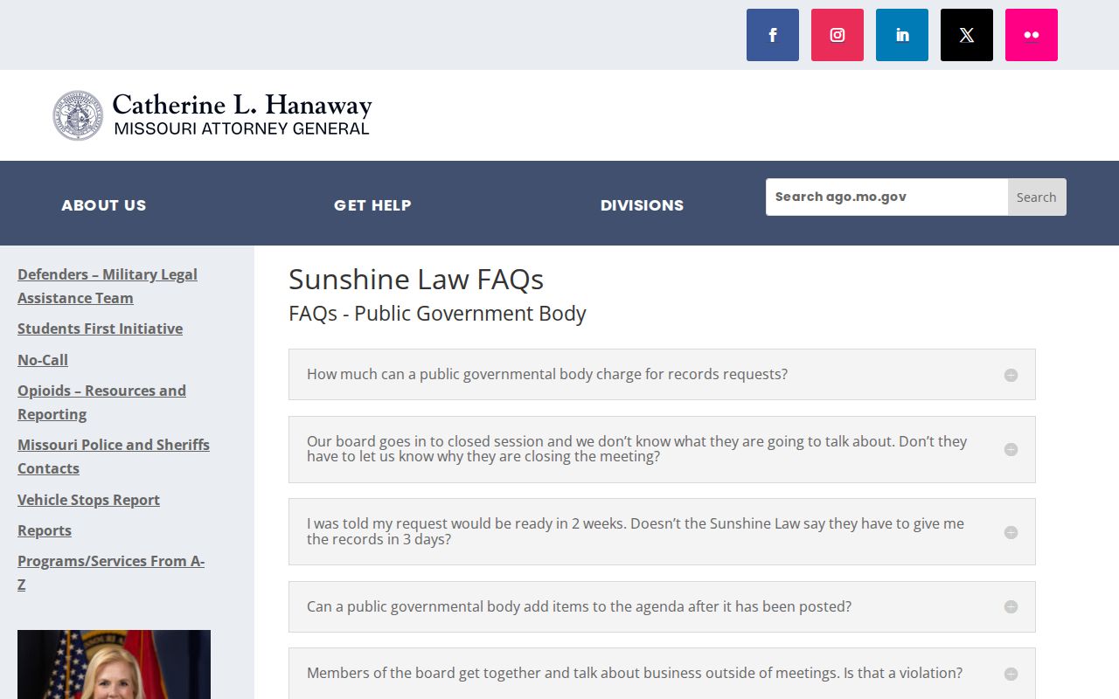
Task: Click the Search button
Action: (x=1037, y=197)
